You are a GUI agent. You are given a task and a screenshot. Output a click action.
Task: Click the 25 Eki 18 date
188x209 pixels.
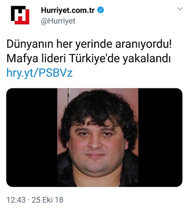pyautogui.click(x=48, y=200)
